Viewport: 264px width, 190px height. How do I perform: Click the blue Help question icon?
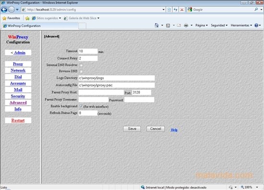click(256, 25)
